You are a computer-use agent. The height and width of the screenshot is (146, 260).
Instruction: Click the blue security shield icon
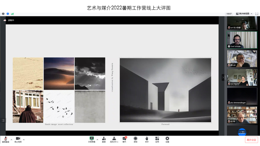(x=8, y=14)
